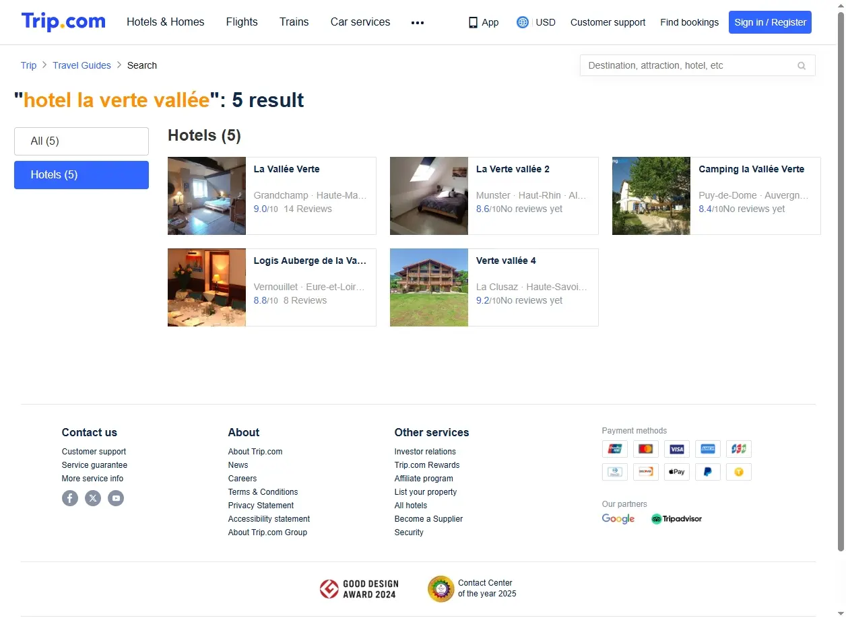Expand the three-dots more menu
This screenshot has height=620, width=846.
[418, 22]
